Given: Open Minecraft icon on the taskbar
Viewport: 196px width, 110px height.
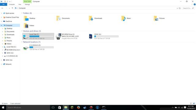Looking at the screenshot, I should tap(72, 107).
